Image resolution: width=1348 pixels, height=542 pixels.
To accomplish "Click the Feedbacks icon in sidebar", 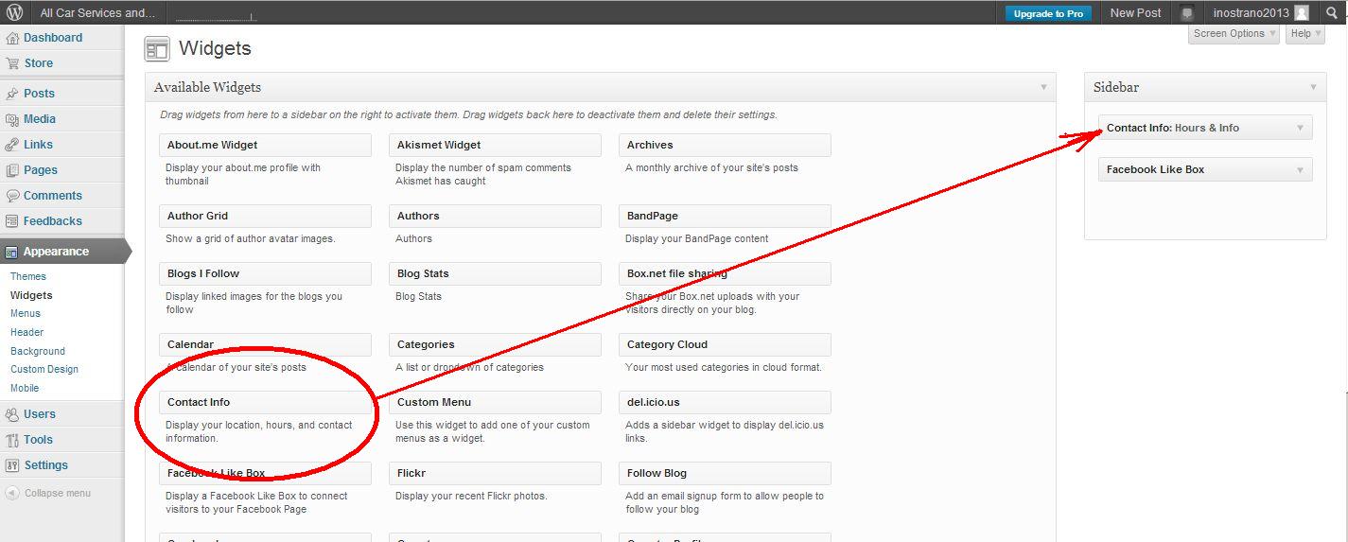I will coord(12,221).
